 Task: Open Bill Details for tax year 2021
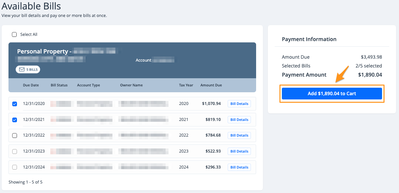239,120
